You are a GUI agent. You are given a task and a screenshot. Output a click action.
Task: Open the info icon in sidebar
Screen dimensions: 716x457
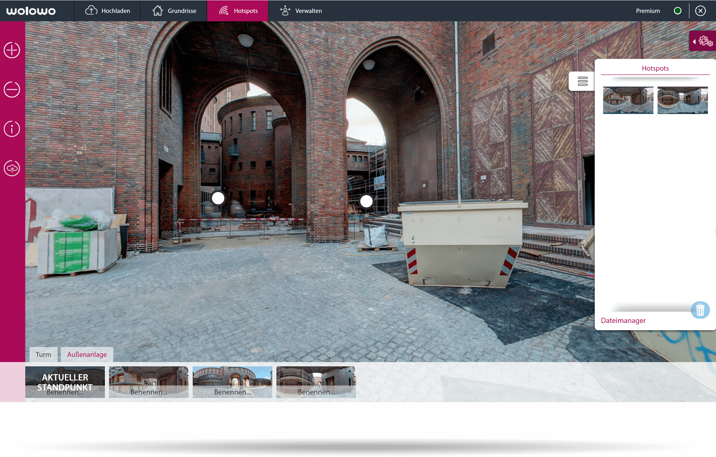12,129
